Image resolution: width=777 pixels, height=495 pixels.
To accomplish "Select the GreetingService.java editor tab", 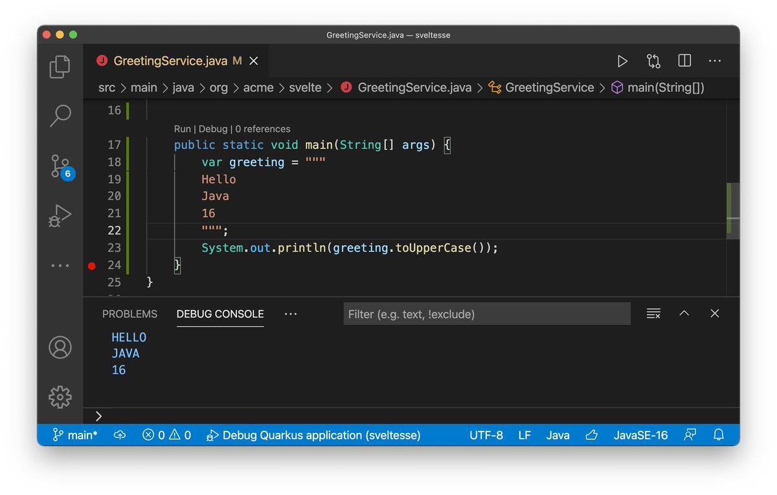I will (175, 61).
